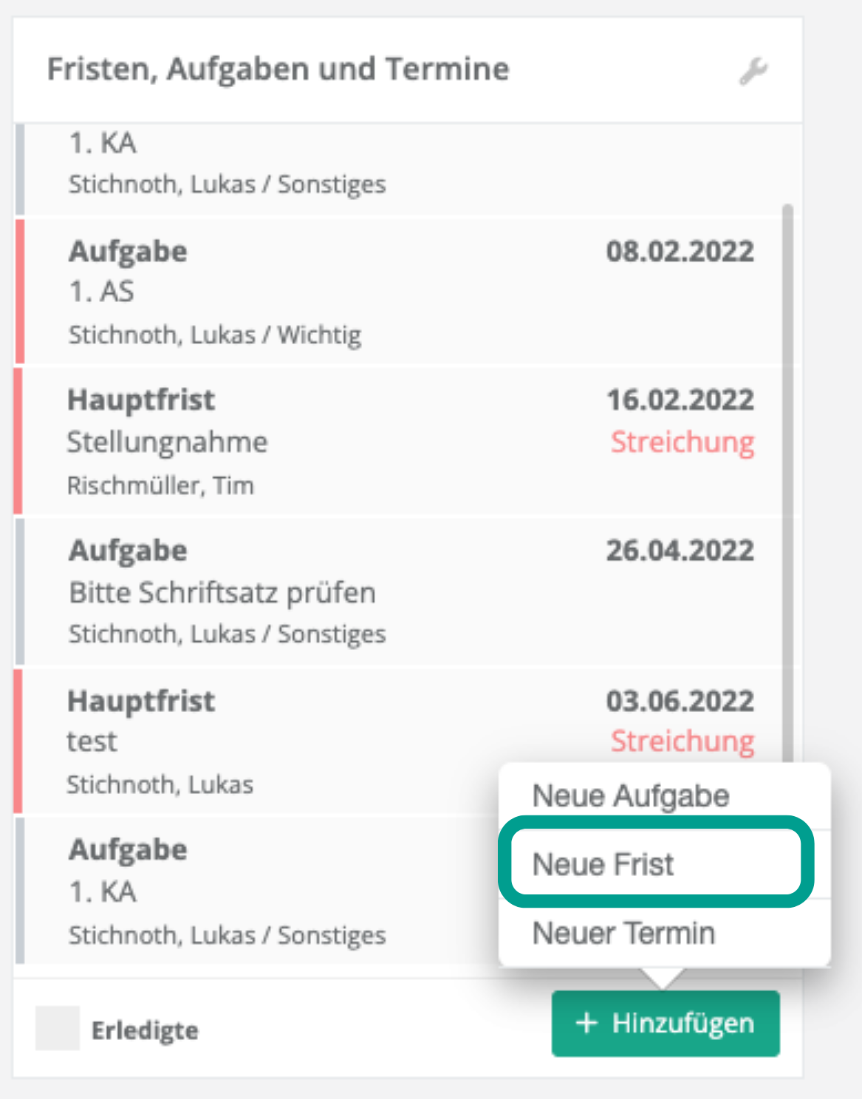
Task: Pick Neuer Termin menu entry
Action: tap(623, 933)
